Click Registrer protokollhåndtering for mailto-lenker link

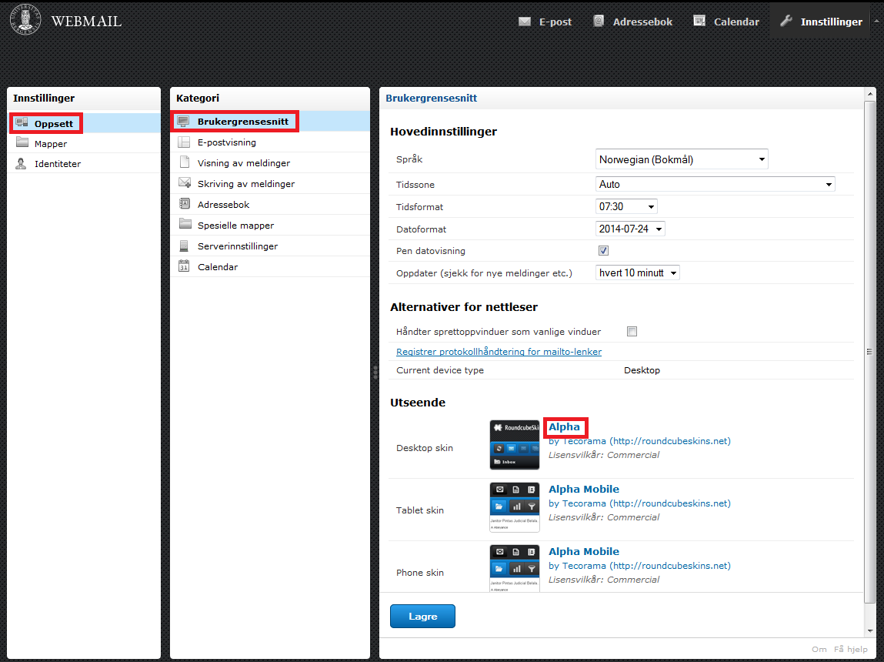tap(499, 352)
